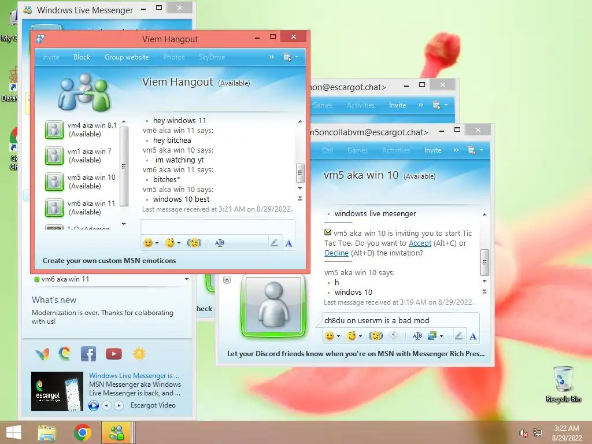Open vm6 aka win 11 status dropdown
Image resolution: width=592 pixels, height=444 pixels.
click(x=187, y=279)
